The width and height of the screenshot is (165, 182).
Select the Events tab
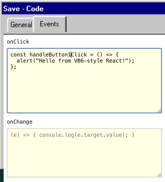pyautogui.click(x=50, y=24)
